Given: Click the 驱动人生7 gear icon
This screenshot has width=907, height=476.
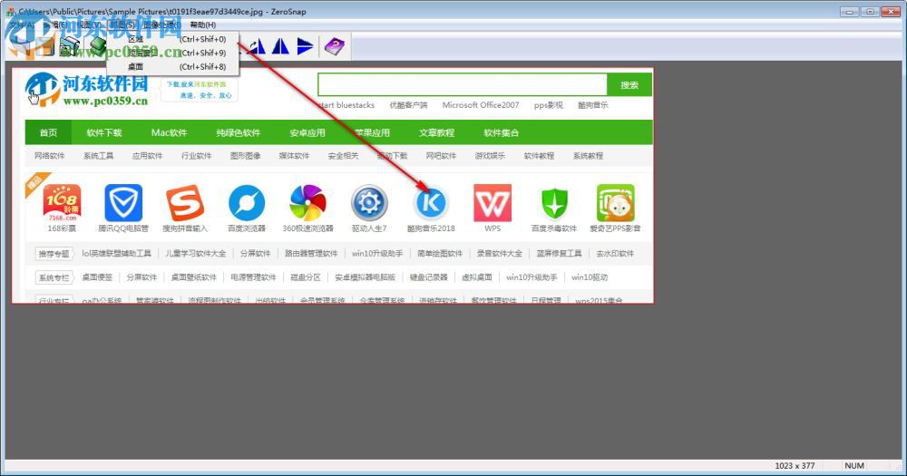Looking at the screenshot, I should (369, 203).
